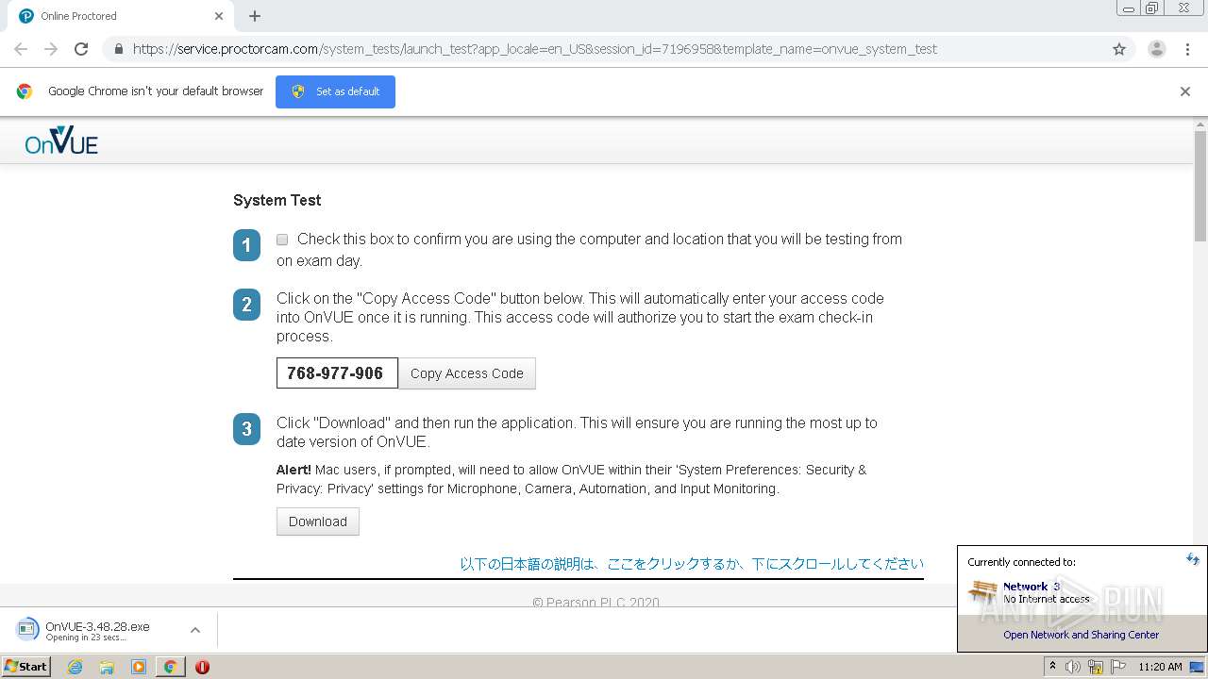Click the Chrome logo in infobar
This screenshot has width=1208, height=679.
pyautogui.click(x=25, y=91)
